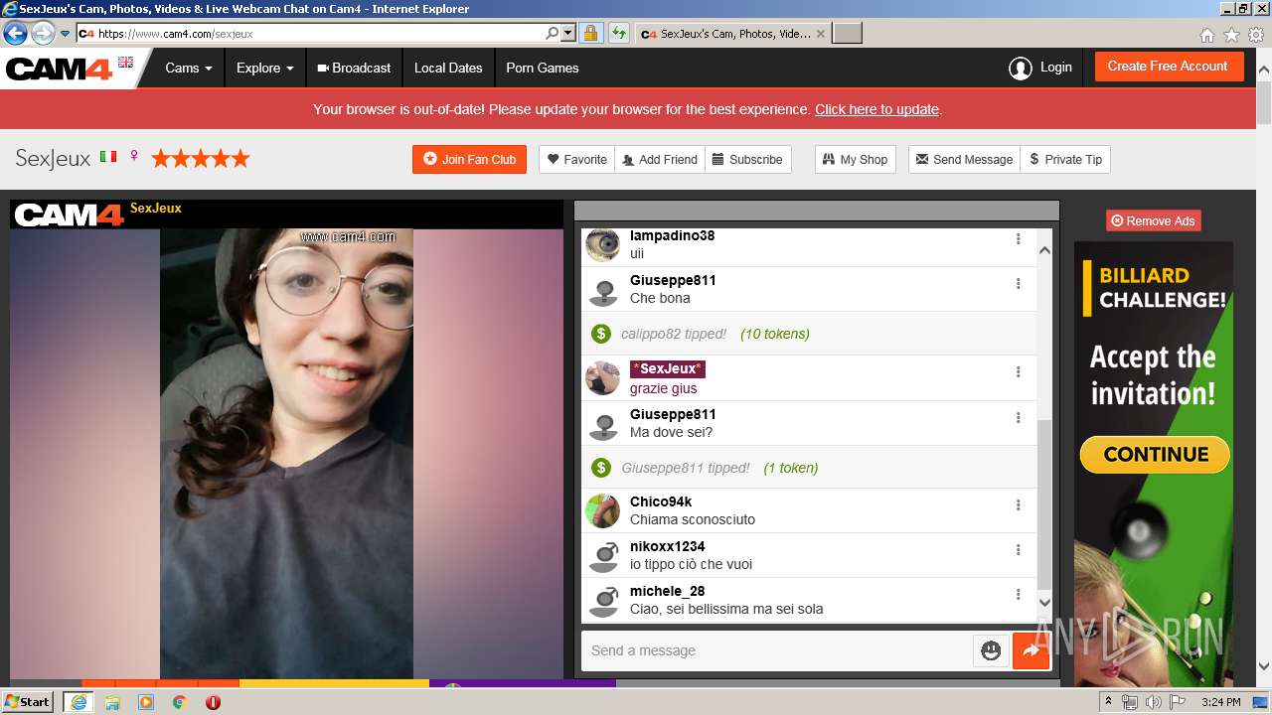Click Create Free Account button

point(1168,67)
